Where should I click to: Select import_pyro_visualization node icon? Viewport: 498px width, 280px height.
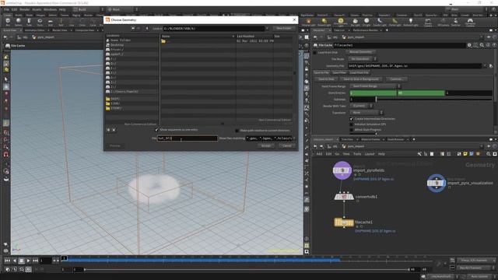click(x=437, y=184)
